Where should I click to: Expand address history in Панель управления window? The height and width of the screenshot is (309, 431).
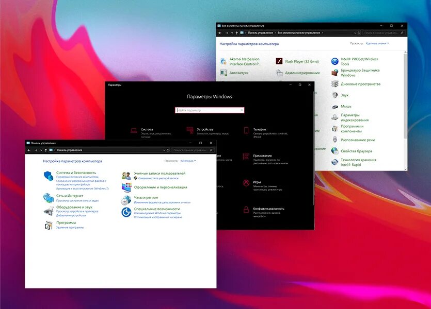(x=164, y=150)
